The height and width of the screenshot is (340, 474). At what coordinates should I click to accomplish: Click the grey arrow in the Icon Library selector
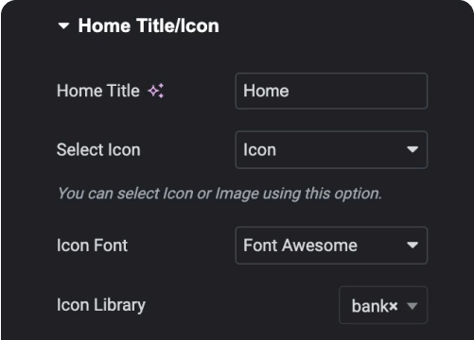click(x=413, y=306)
